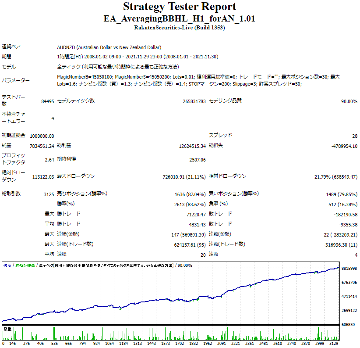Viewport: 360px width, 348px height.
Task: Click chart axis value 606830
Action: click(348, 325)
